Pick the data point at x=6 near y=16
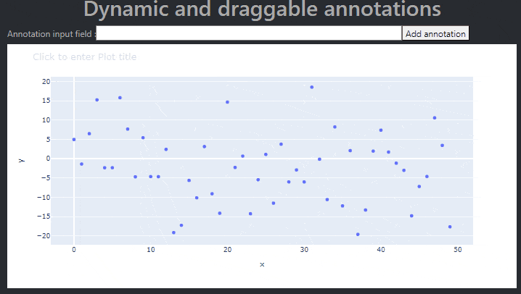Screen dimensions: 521x294 (x=120, y=98)
